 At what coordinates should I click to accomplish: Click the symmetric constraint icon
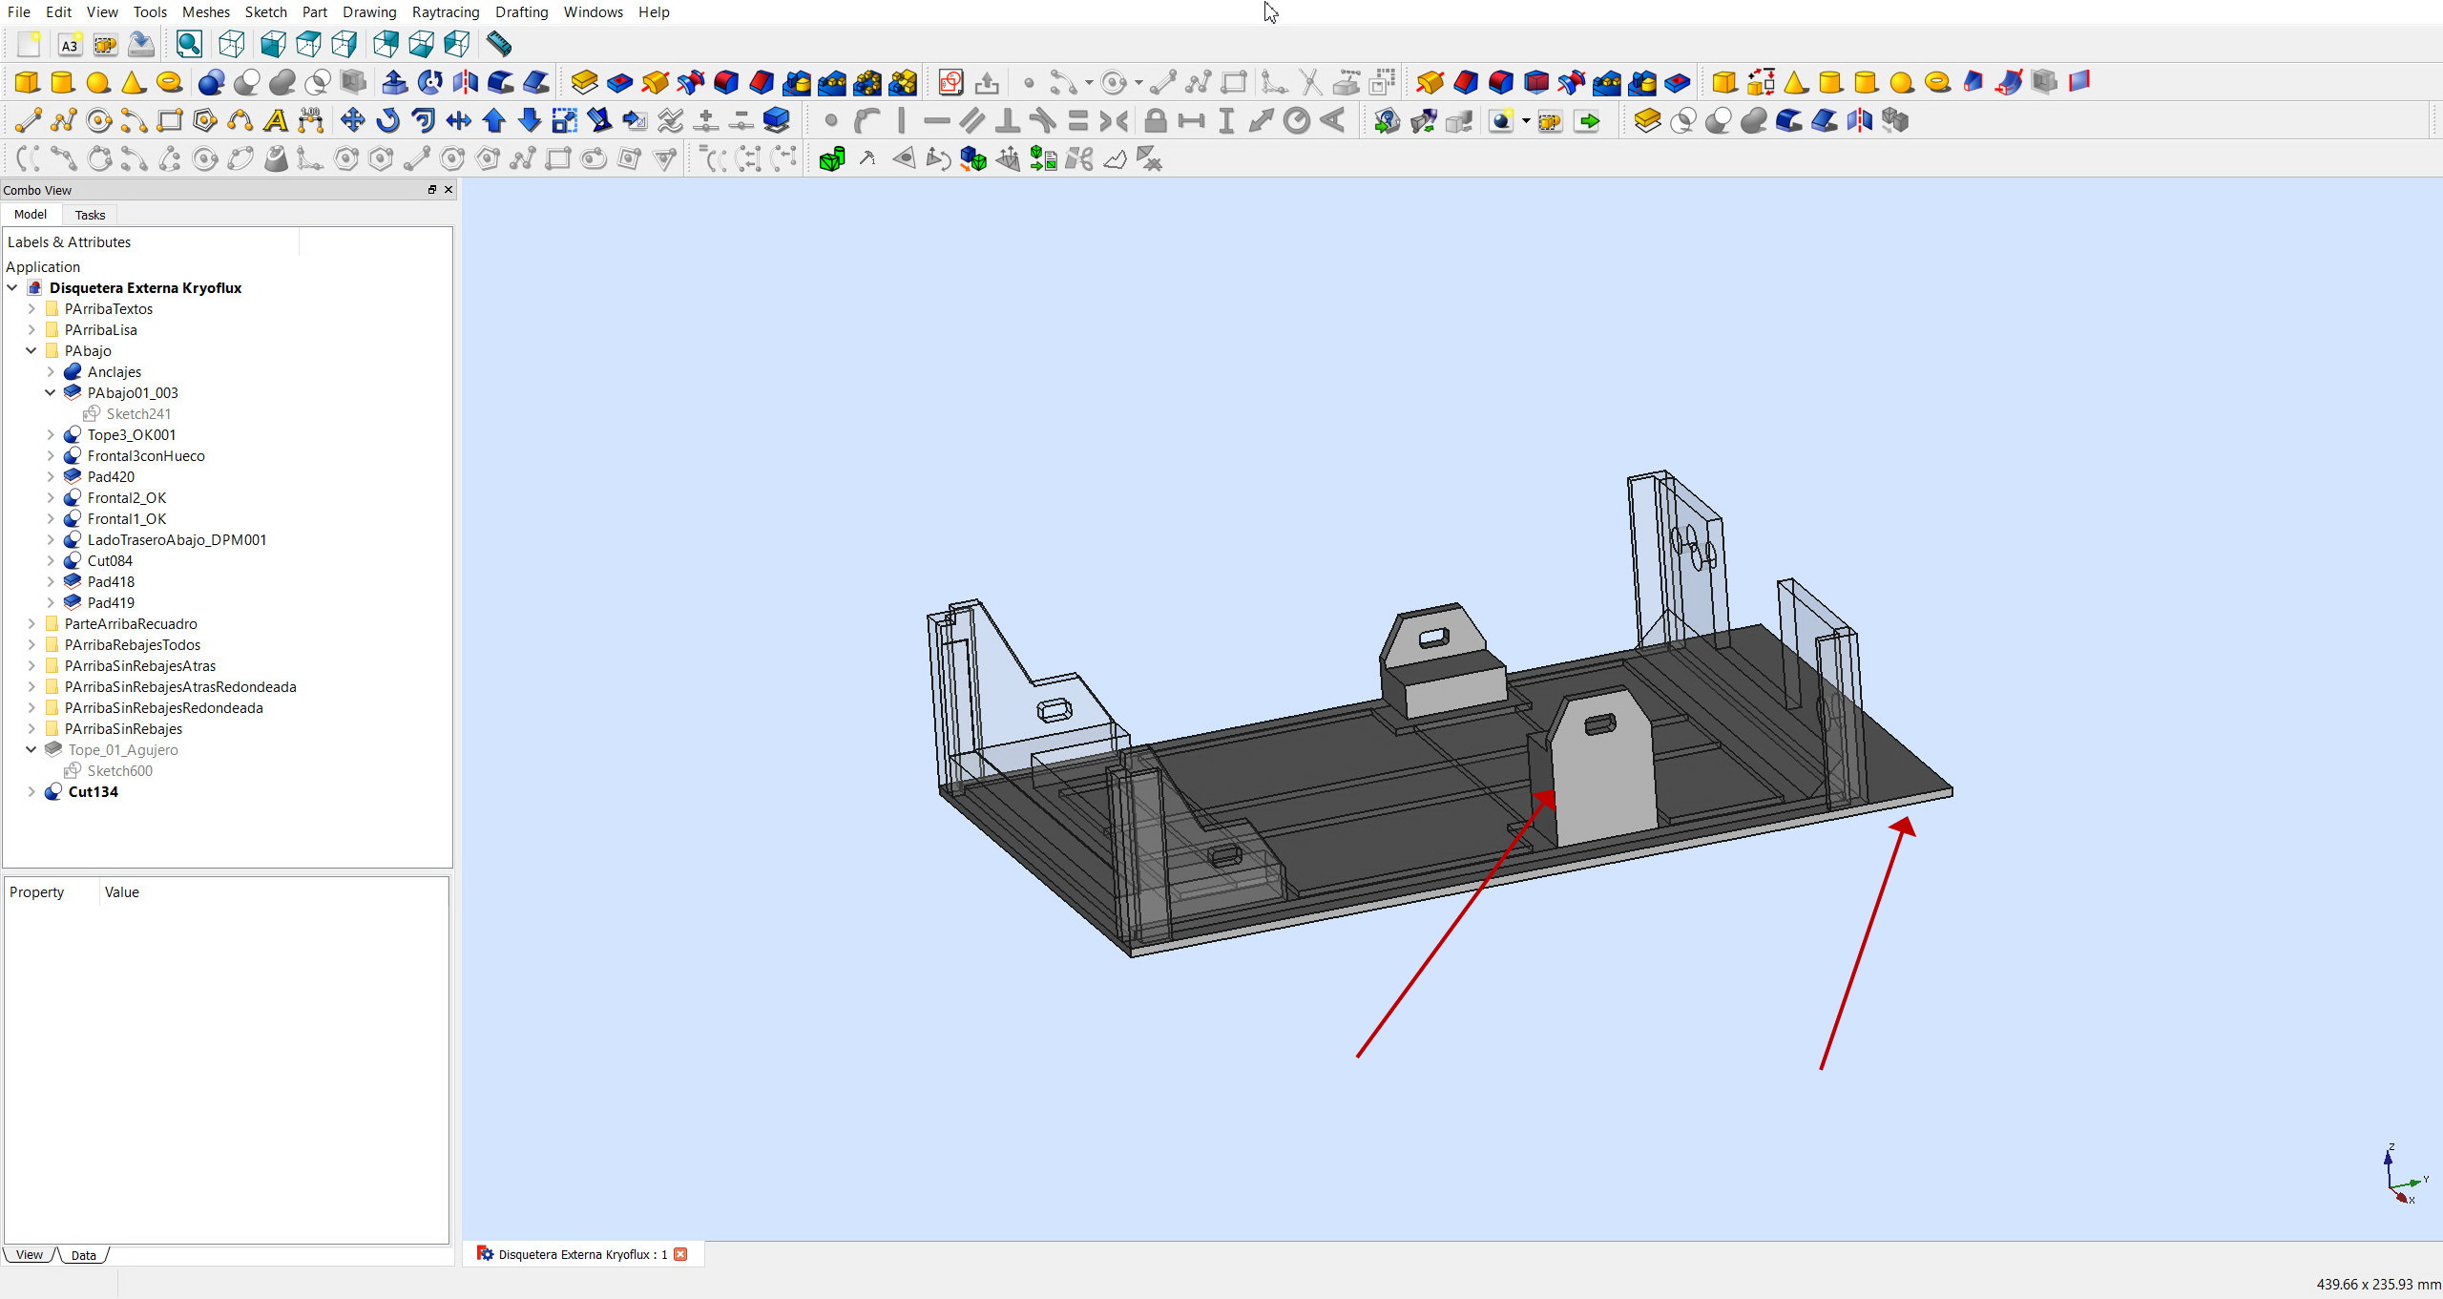1113,120
